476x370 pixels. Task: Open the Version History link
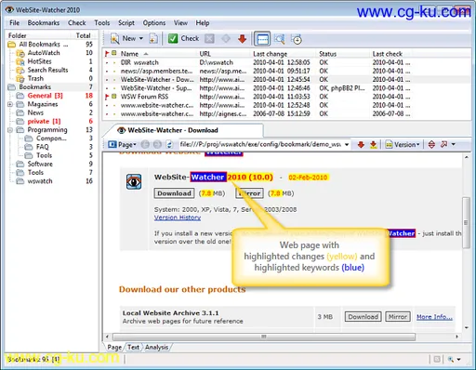click(178, 218)
